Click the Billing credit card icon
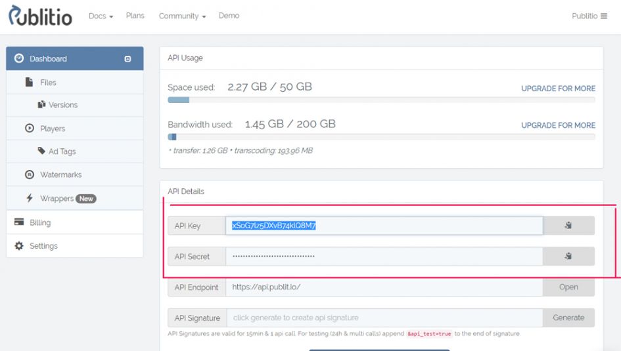The height and width of the screenshot is (351, 621). click(19, 221)
